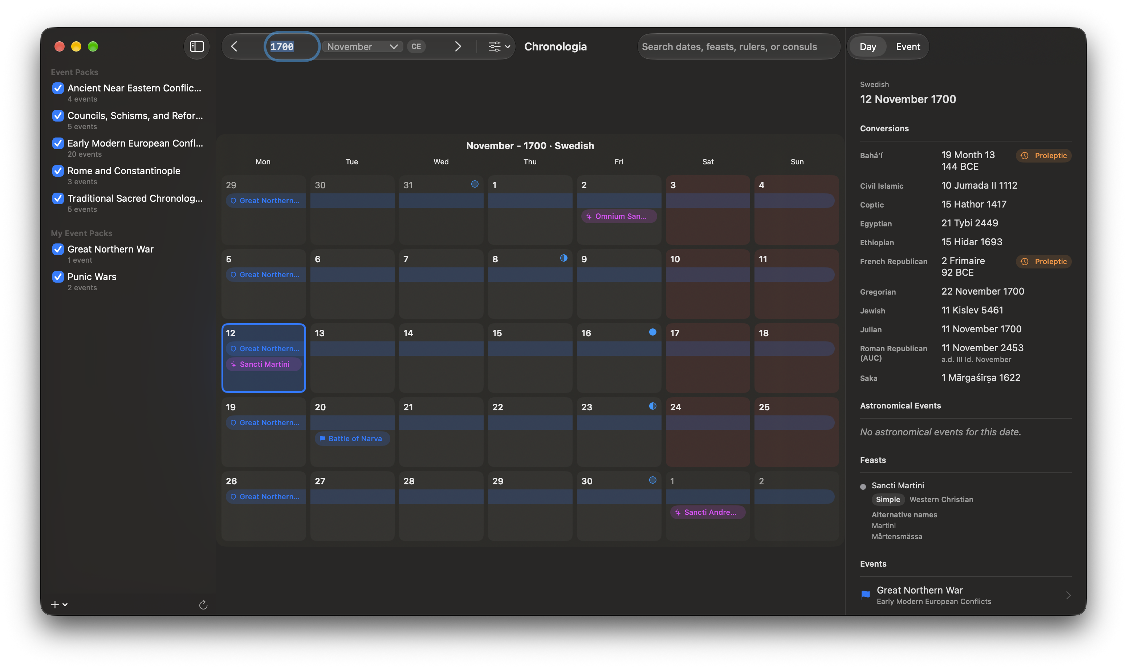Click the refresh icon in sidebar footer

(x=203, y=604)
